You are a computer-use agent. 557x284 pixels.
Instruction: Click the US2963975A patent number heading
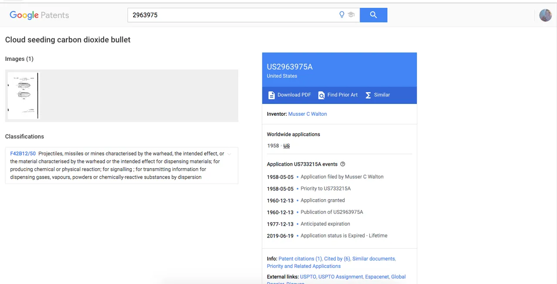coord(290,67)
